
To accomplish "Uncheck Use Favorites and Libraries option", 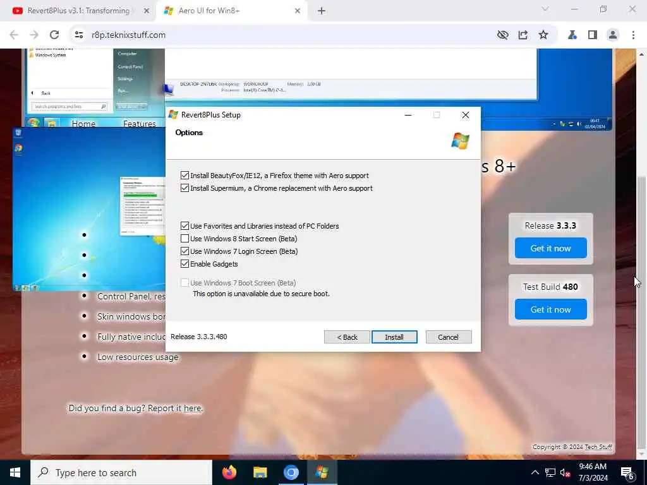I will click(185, 226).
